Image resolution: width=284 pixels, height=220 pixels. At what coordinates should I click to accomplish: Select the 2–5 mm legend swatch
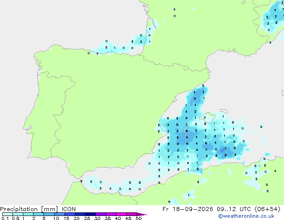(x=39, y=214)
